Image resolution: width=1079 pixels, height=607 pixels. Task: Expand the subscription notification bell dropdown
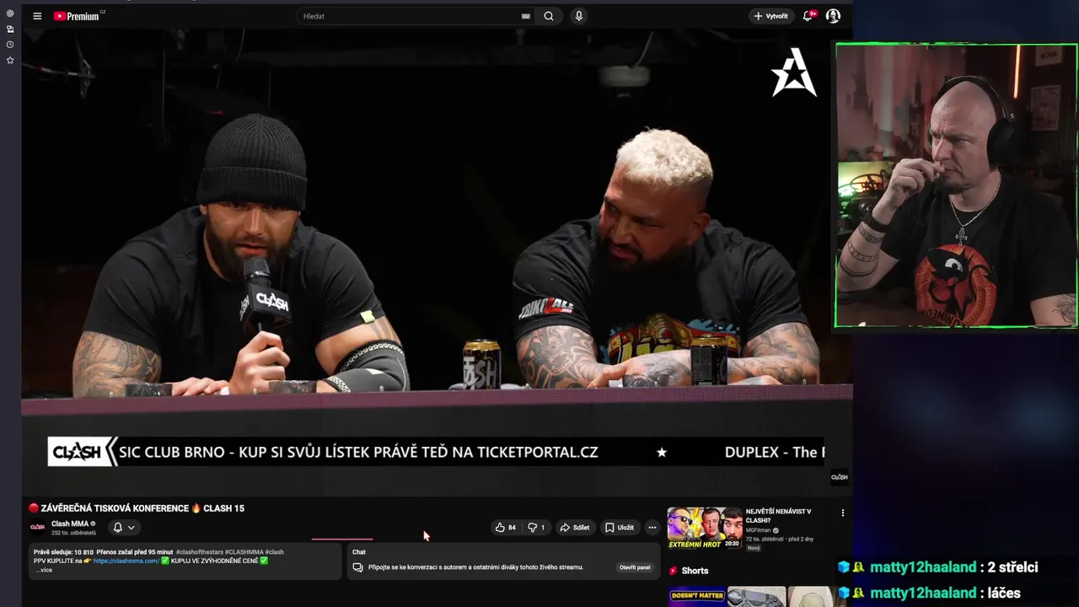(x=124, y=528)
